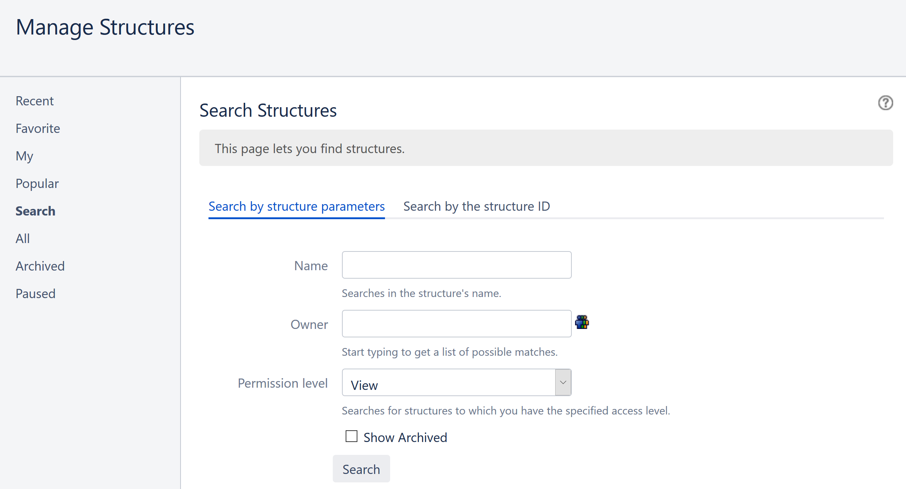The width and height of the screenshot is (906, 489).
Task: Click the Name search input field
Action: tap(456, 265)
